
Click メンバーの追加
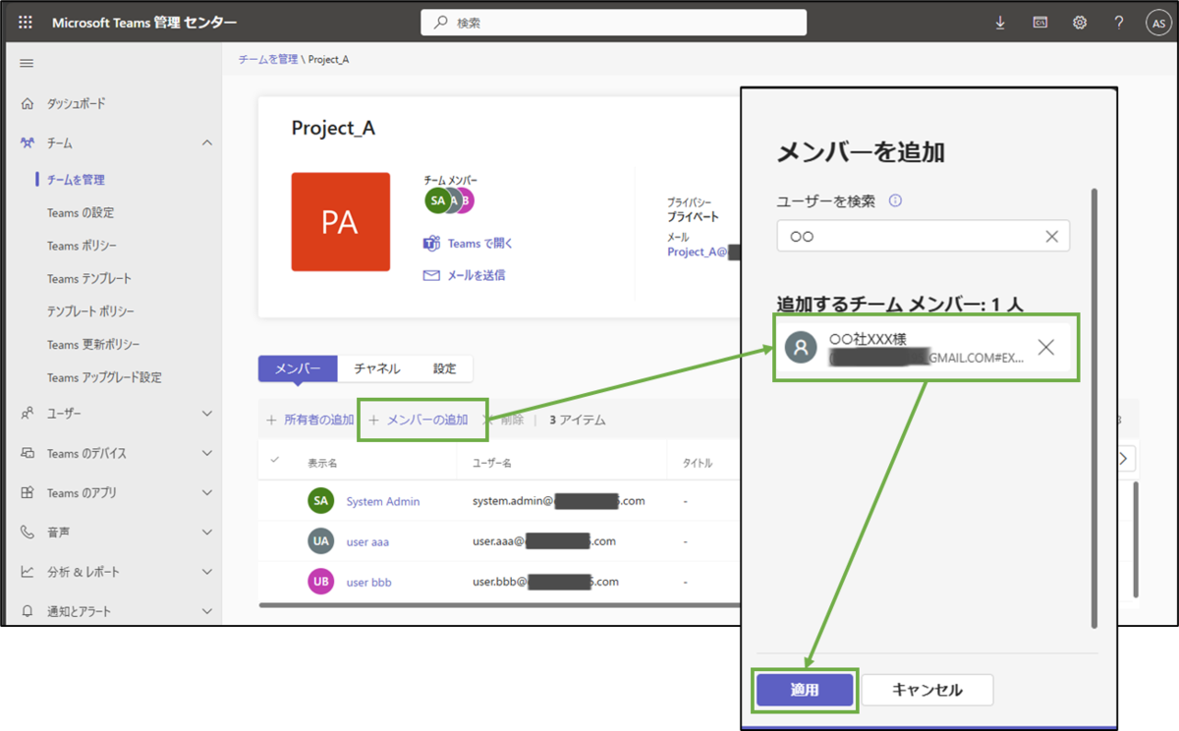[419, 420]
